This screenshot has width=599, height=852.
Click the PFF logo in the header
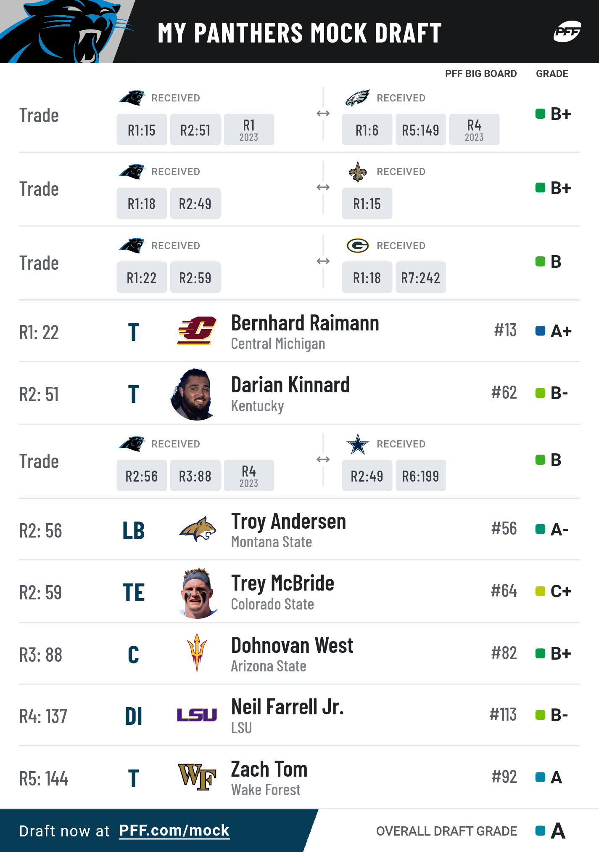click(567, 32)
